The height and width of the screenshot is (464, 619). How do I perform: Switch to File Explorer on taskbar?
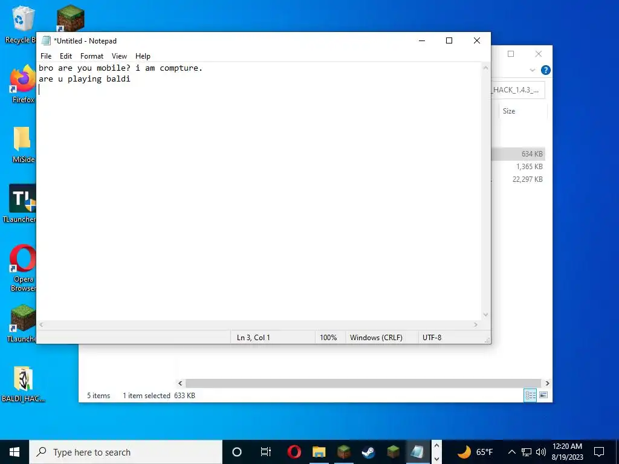point(319,452)
